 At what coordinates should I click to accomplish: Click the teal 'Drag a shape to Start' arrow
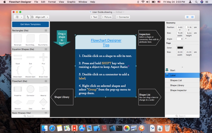(x=62, y=38)
